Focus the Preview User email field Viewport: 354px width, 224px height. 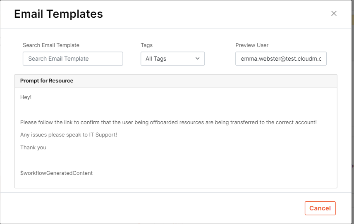281,59
